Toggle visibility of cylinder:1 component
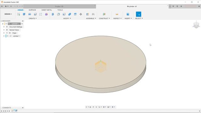This screenshot has width=201, height=113. tap(8, 36)
